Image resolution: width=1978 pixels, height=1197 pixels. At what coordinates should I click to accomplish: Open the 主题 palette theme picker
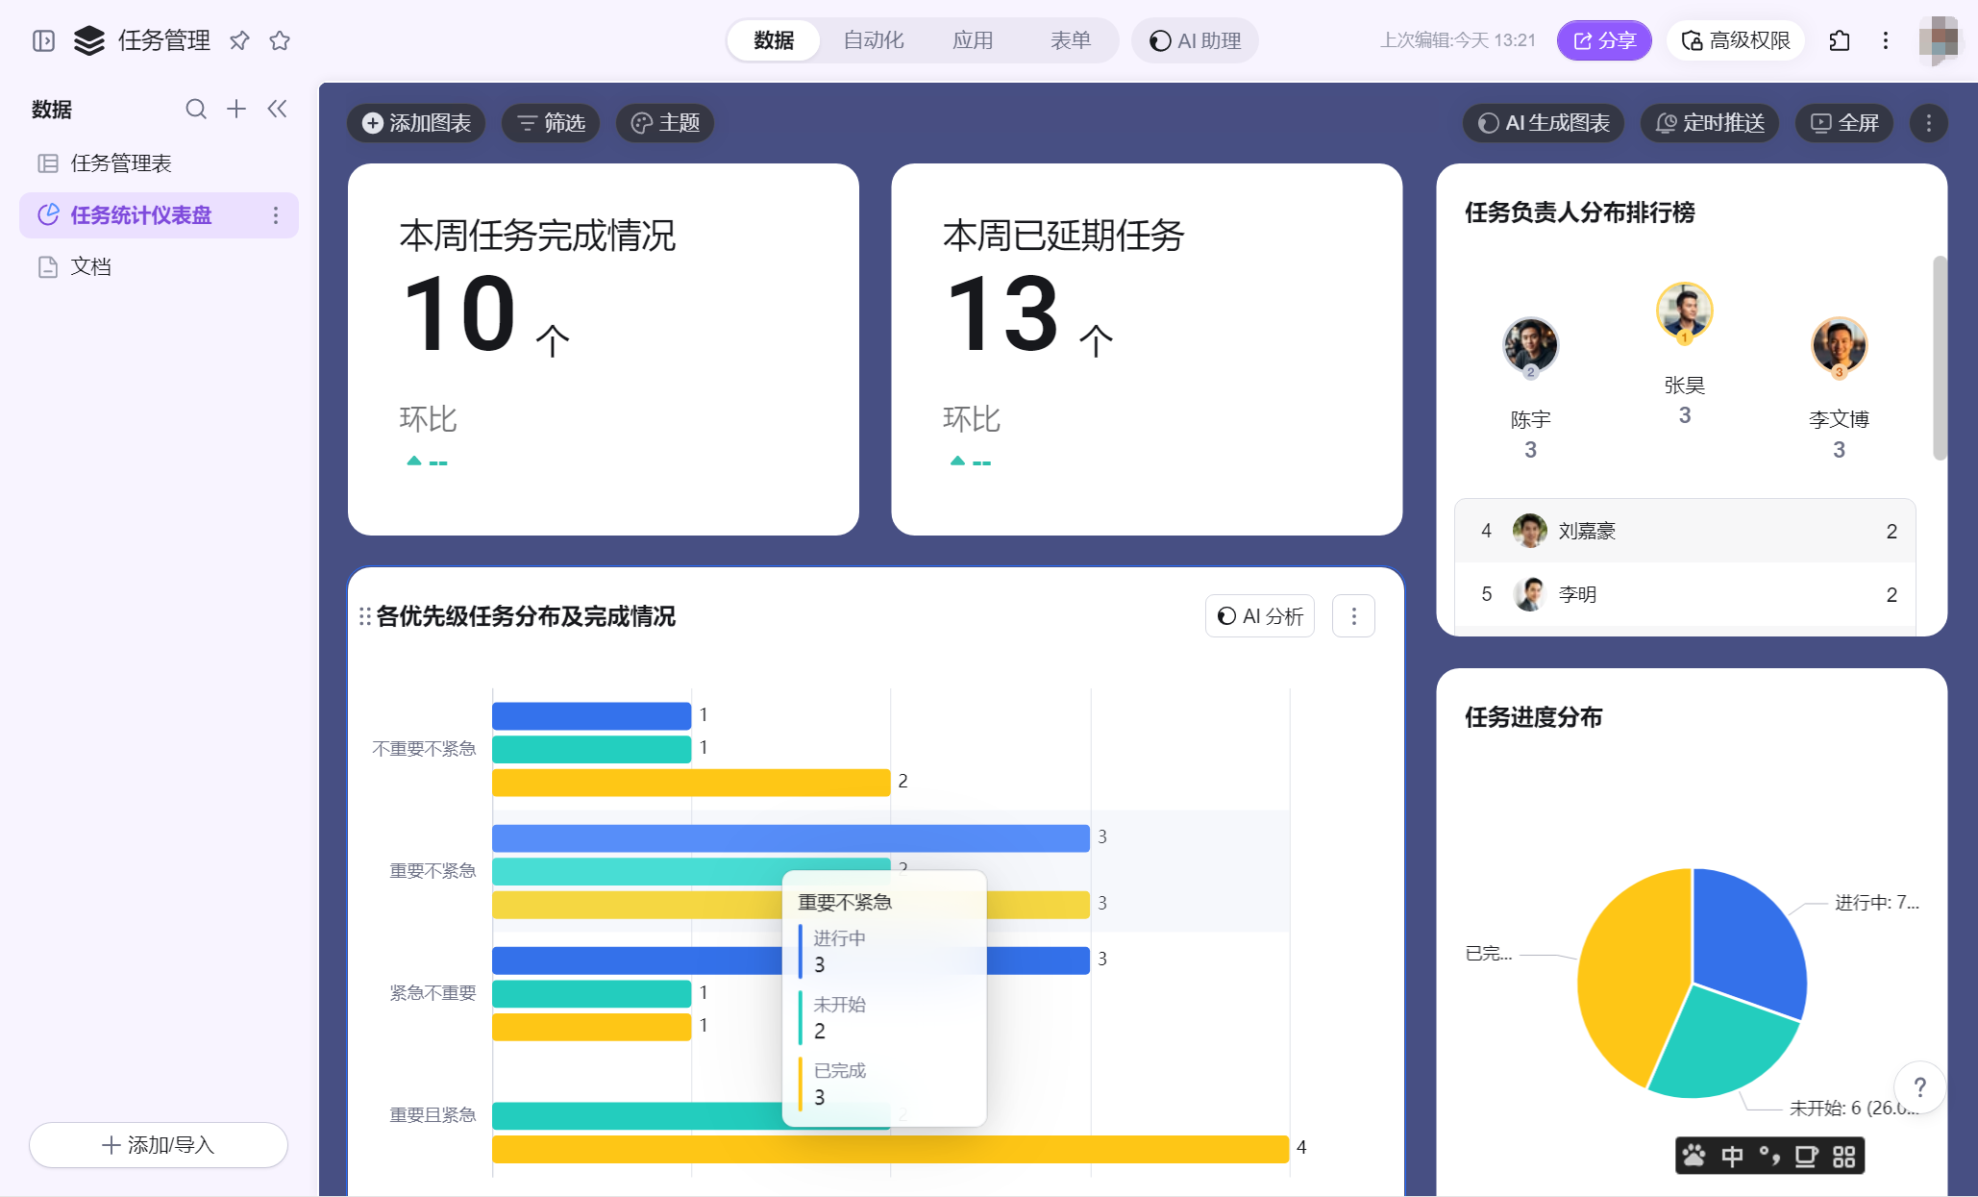pyautogui.click(x=665, y=123)
